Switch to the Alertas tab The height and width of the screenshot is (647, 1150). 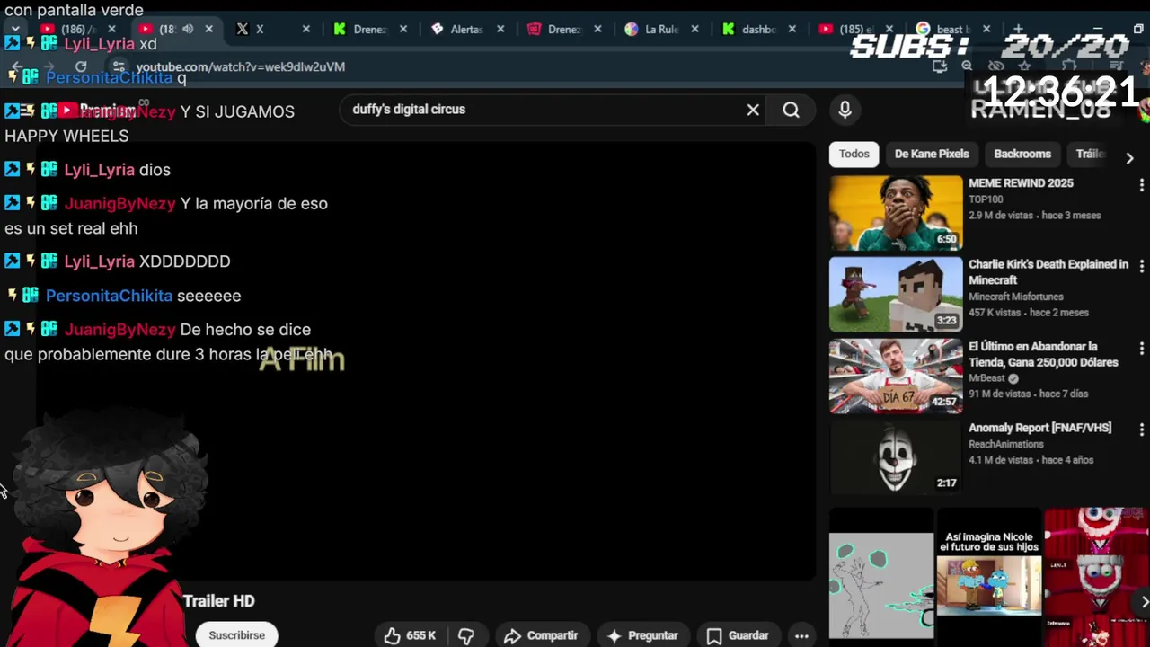pos(466,29)
